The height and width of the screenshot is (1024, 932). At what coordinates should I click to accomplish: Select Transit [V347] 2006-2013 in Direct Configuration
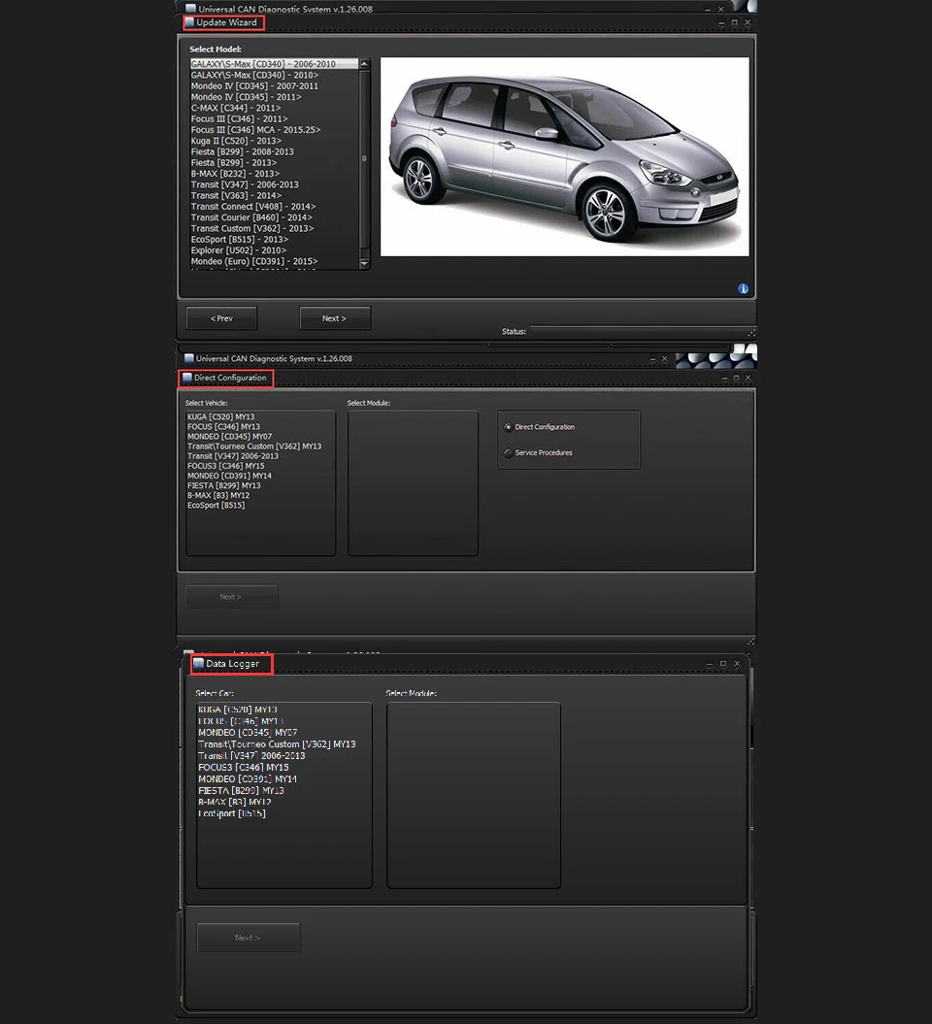232,456
